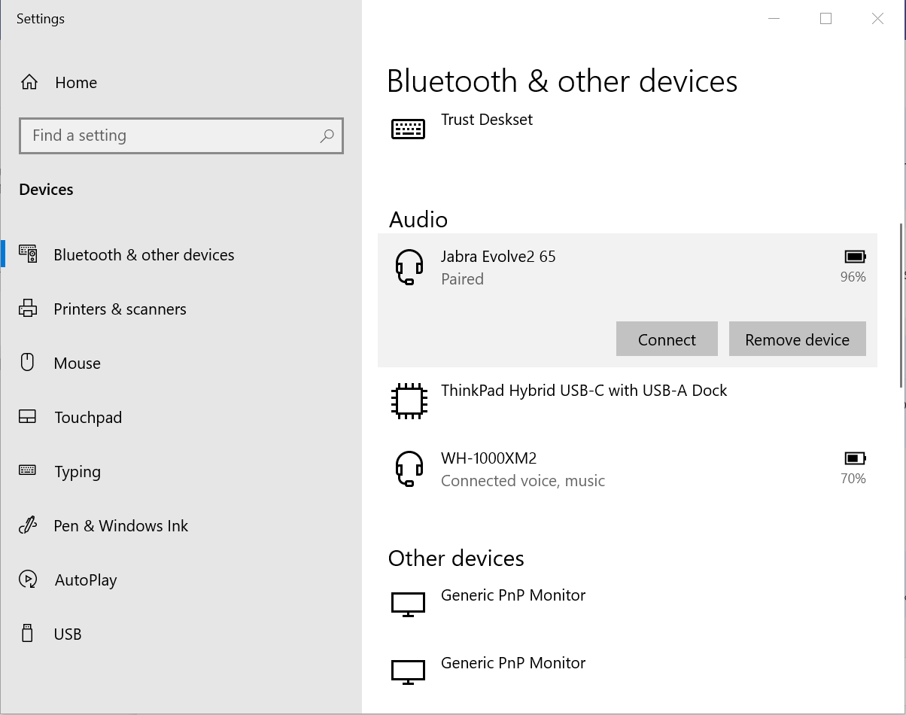This screenshot has height=715, width=906.
Task: Select the Jabra Evolve2 65 name
Action: tap(498, 257)
